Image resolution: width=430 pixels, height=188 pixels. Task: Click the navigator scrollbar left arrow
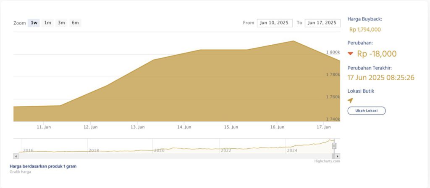pos(16,156)
